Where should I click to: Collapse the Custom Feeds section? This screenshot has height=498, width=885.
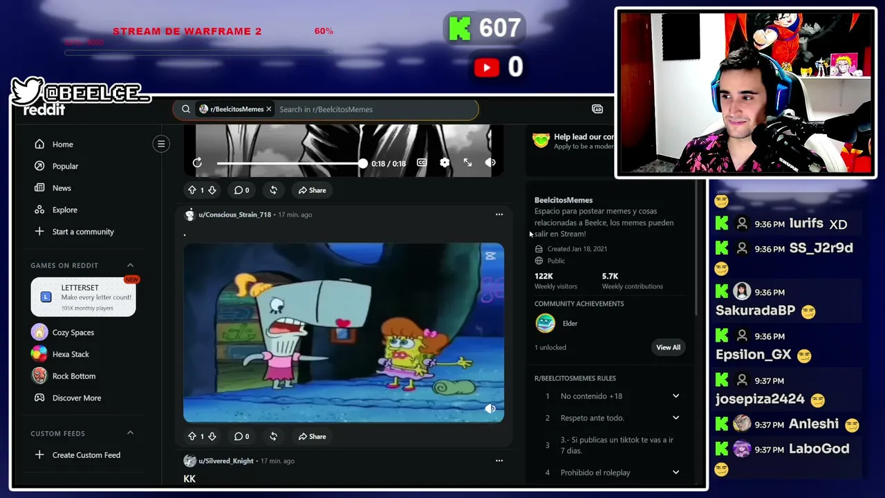point(130,433)
